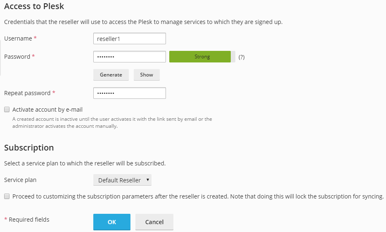
Task: Click the Repeat password field label
Action: pyautogui.click(x=27, y=93)
